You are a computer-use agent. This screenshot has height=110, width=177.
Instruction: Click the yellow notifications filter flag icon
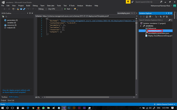128,2
